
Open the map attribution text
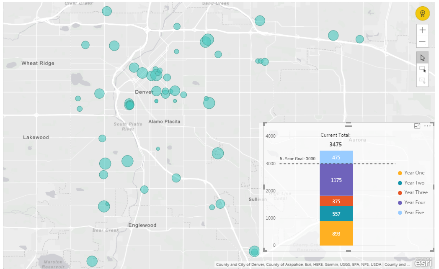click(312, 264)
